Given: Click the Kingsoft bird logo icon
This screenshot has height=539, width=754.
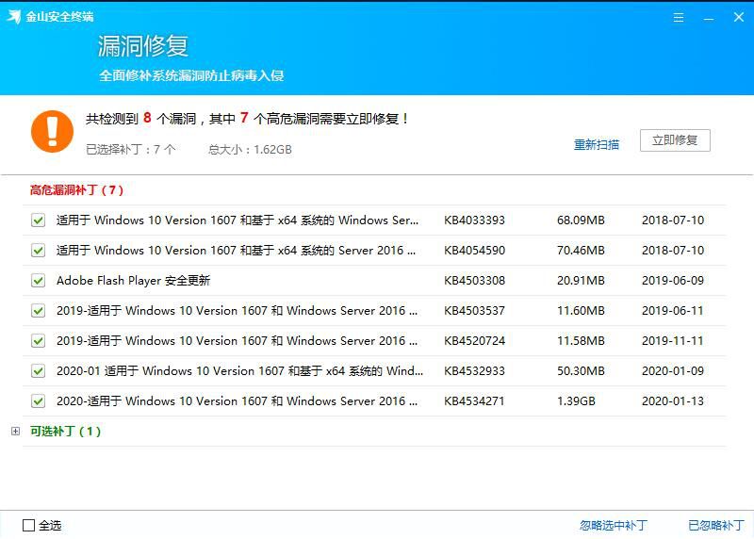Looking at the screenshot, I should pos(14,16).
